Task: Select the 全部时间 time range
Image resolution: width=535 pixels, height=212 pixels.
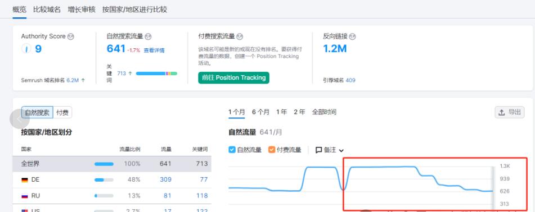Action: point(324,112)
